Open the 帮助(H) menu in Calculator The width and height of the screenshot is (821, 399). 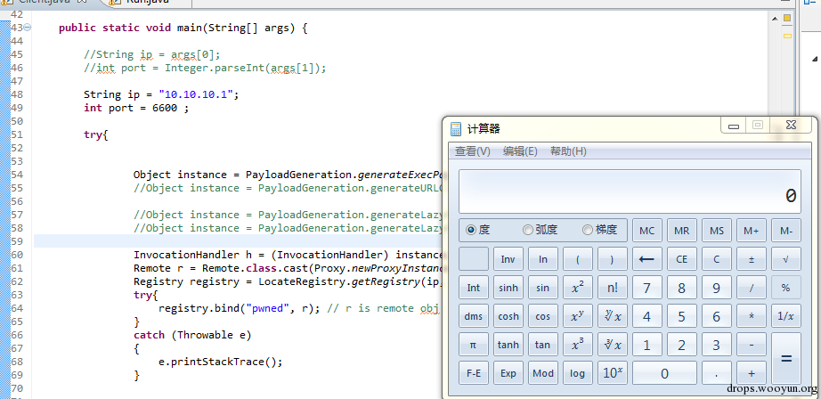tap(568, 151)
